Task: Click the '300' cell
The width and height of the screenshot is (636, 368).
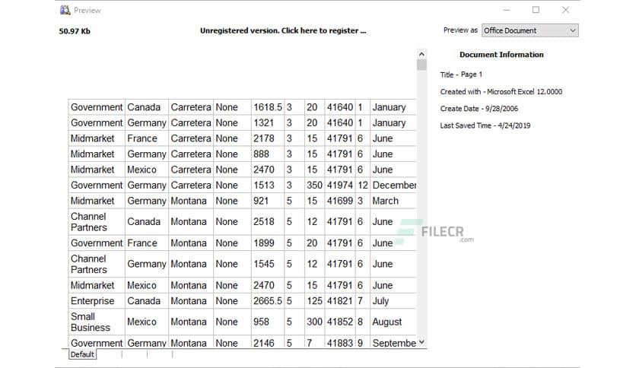Action: [x=314, y=322]
